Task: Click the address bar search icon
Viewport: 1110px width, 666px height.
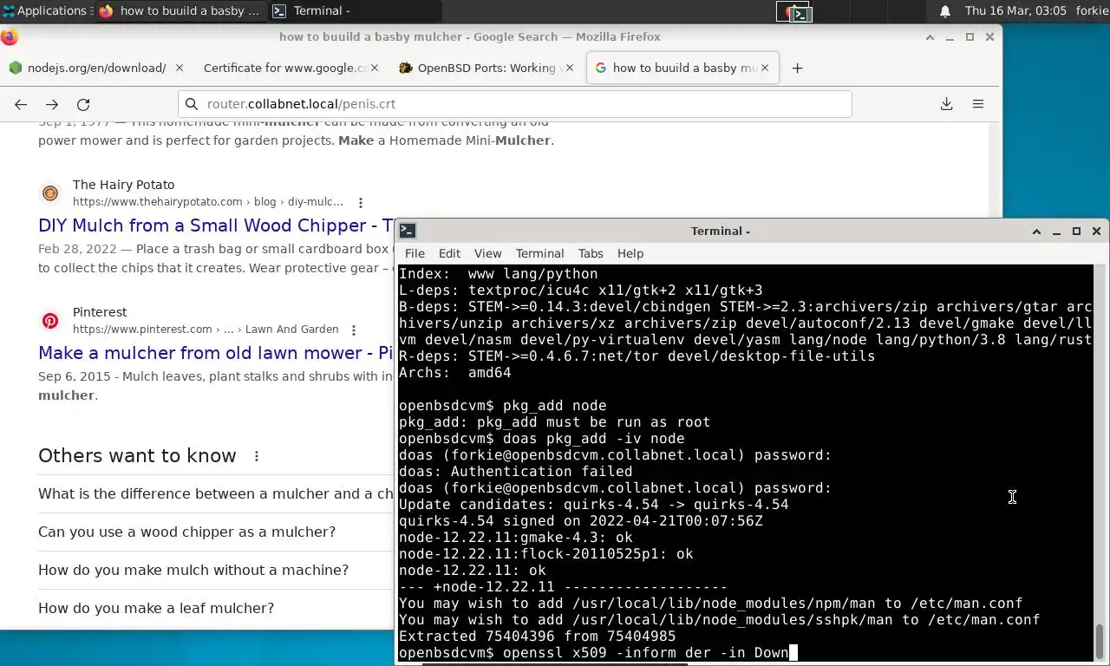Action: (x=192, y=104)
